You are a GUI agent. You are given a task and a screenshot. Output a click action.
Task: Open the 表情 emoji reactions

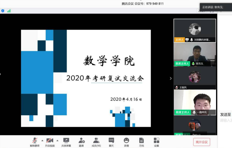(126, 142)
